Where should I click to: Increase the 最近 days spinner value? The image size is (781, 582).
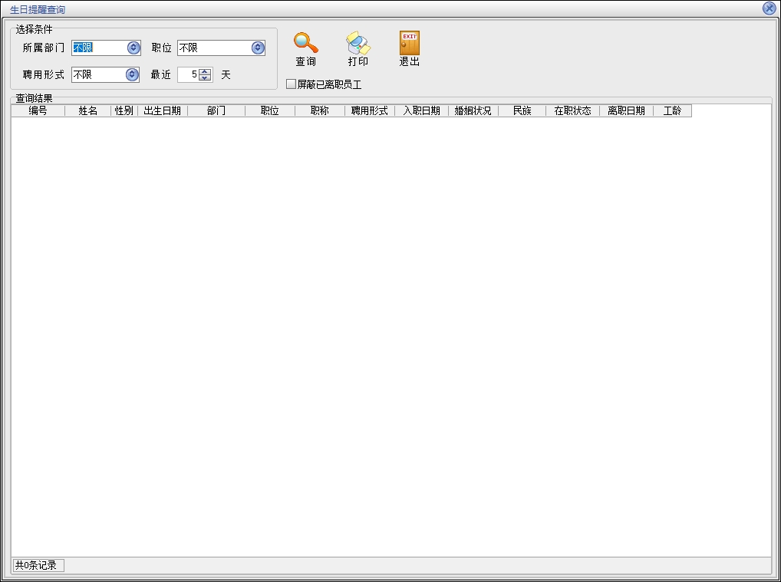point(205,71)
